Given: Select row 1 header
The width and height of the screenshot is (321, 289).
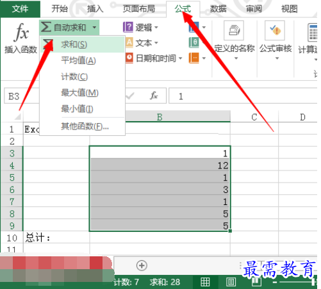Looking at the screenshot, I should tap(12, 129).
